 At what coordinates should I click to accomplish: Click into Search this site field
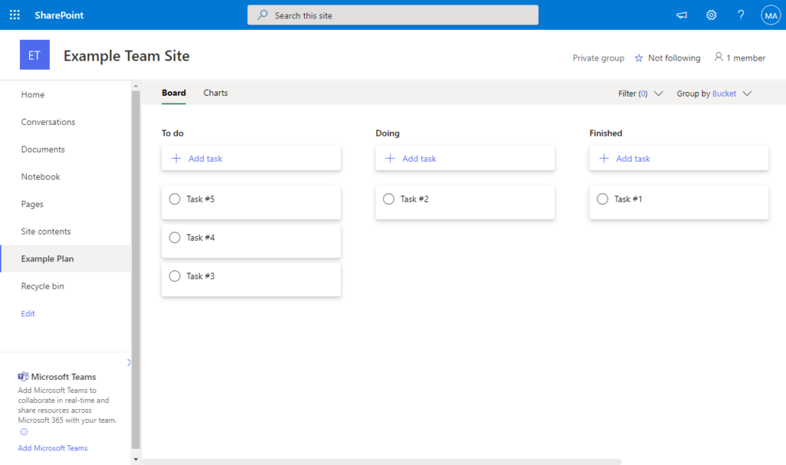[393, 15]
